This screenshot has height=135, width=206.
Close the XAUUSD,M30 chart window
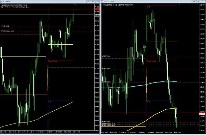pos(203,2)
